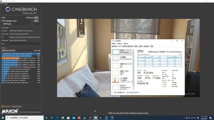Switch to Task Manager 服務 tab
This screenshot has width=214, height=120.
[x=152, y=47]
